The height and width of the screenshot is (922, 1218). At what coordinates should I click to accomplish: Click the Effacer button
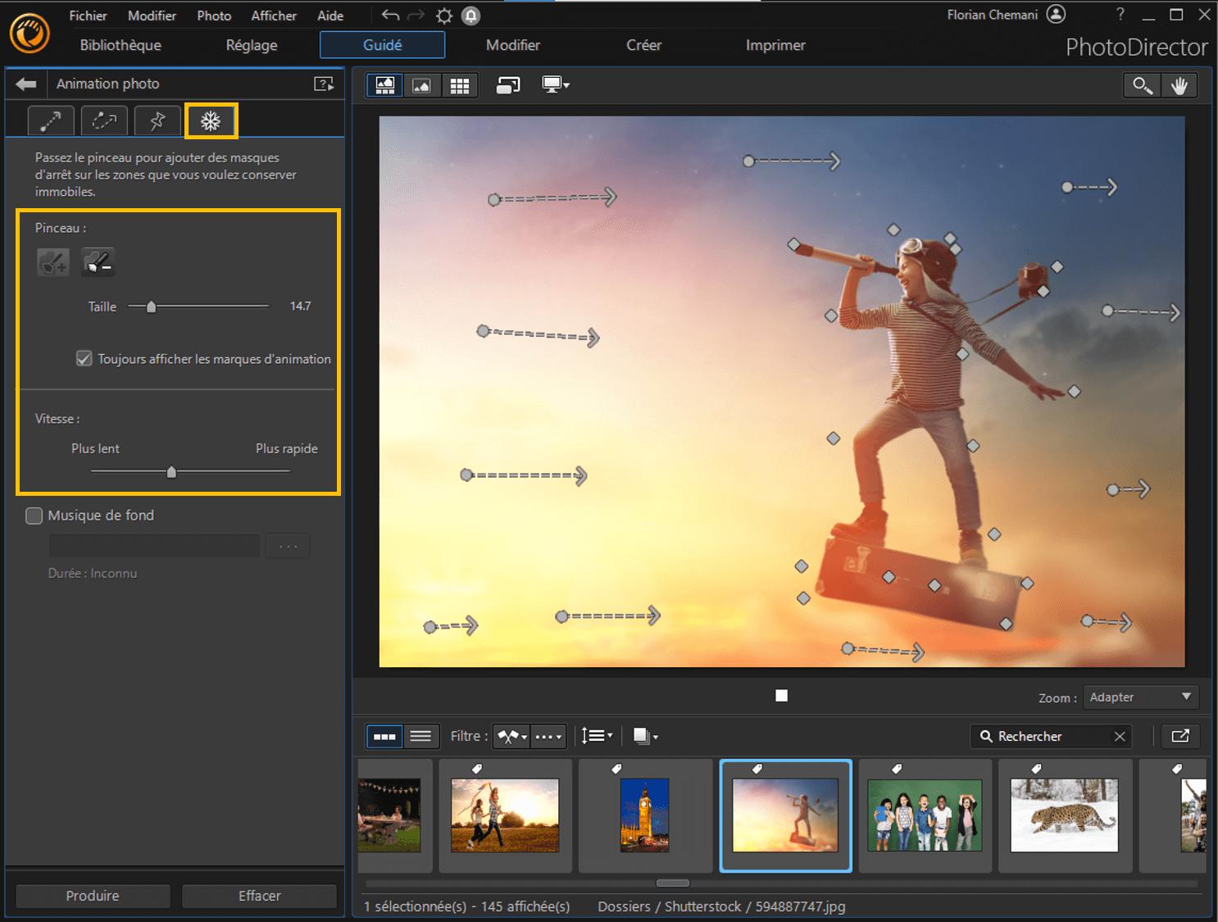[259, 896]
